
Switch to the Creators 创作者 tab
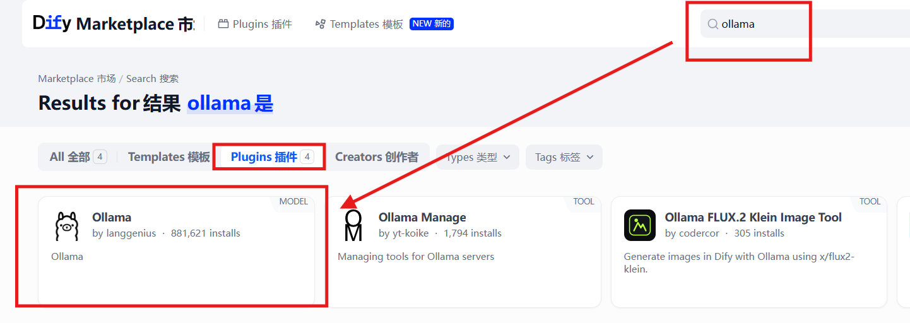click(377, 157)
